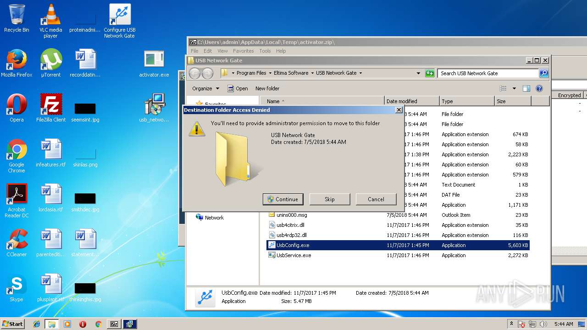Click 7-Zip taskbar button
The width and height of the screenshot is (587, 330).
point(114,324)
